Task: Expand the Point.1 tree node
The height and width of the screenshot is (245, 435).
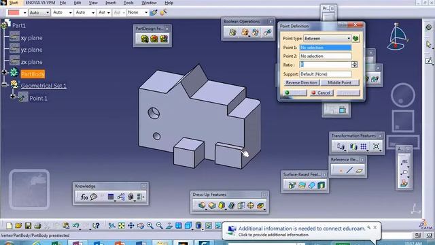Action: 13,97
